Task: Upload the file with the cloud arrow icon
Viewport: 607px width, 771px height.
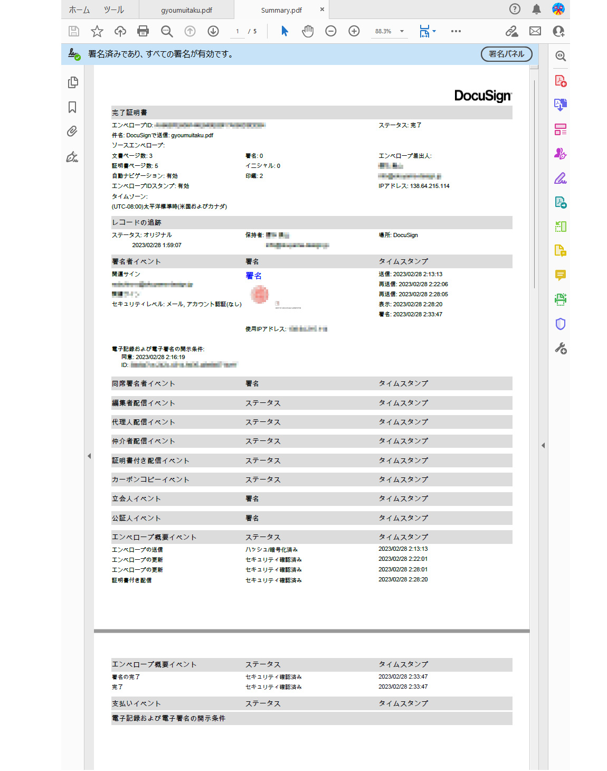Action: [120, 31]
